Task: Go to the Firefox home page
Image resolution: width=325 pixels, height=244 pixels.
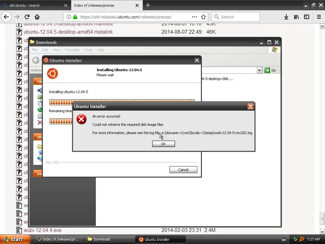Action: pos(37,17)
